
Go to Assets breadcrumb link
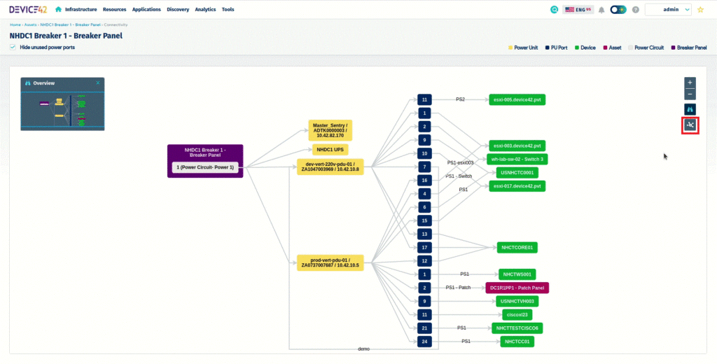pos(30,24)
